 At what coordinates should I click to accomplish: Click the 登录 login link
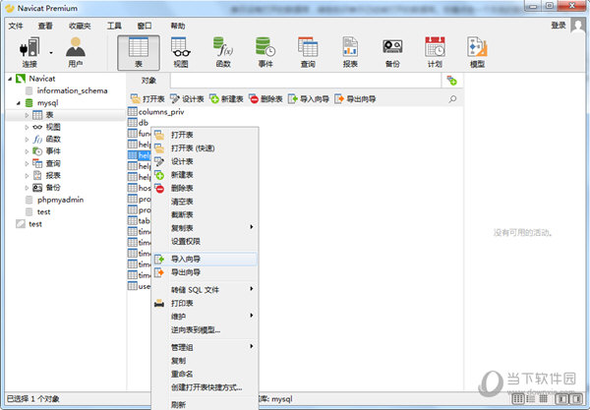point(559,26)
